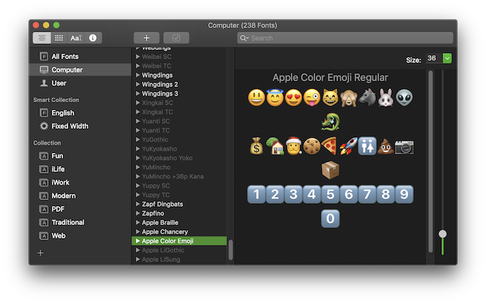The width and height of the screenshot is (486, 303).
Task: Open the iLife collection
Action: coord(80,169)
